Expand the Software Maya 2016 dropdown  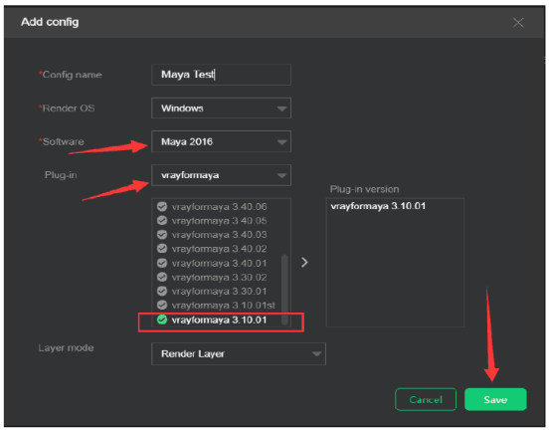click(x=221, y=141)
